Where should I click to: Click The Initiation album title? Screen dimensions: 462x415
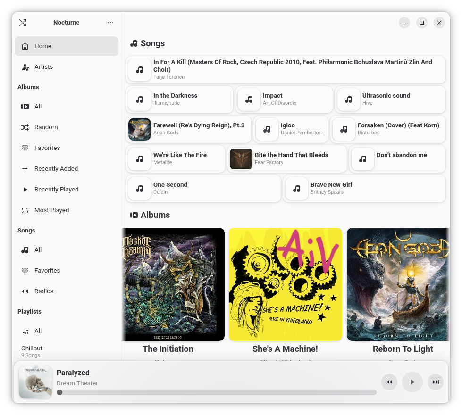[x=168, y=349]
